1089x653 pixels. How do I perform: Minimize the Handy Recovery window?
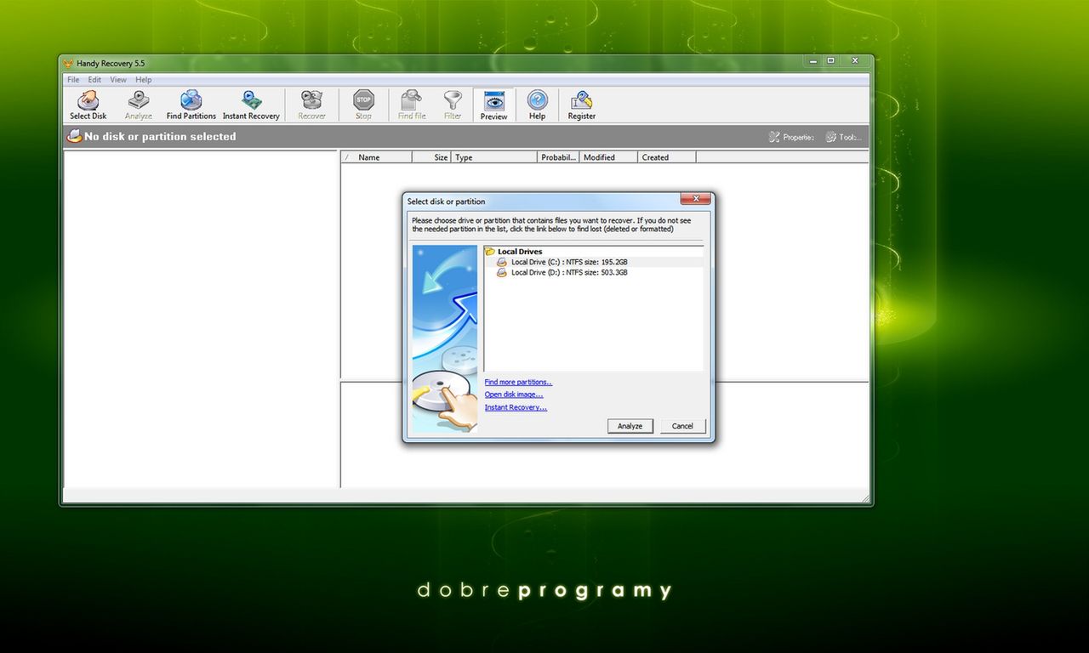point(813,60)
